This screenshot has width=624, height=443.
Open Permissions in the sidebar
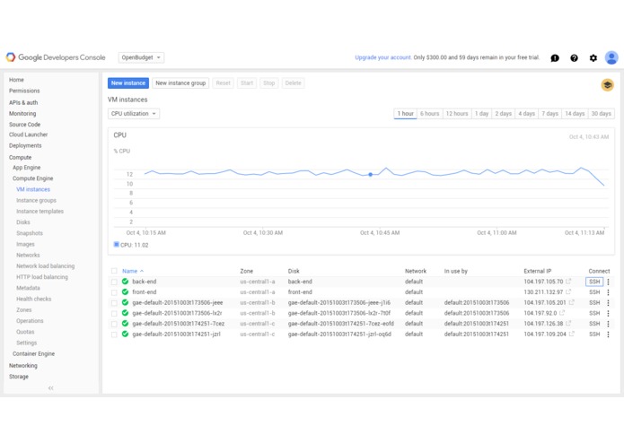(x=24, y=91)
